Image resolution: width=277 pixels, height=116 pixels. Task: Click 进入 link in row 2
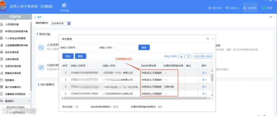204,73
